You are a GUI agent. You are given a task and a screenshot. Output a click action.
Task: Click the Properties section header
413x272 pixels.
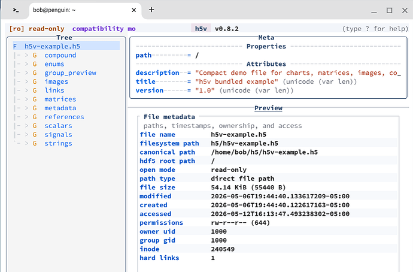click(x=266, y=46)
